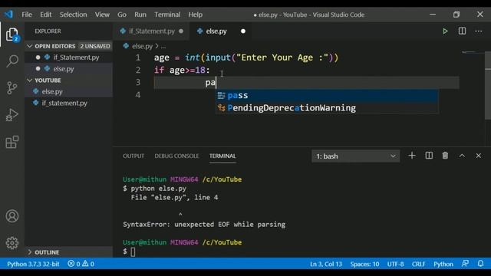Open the Run and Debug view

[12, 115]
